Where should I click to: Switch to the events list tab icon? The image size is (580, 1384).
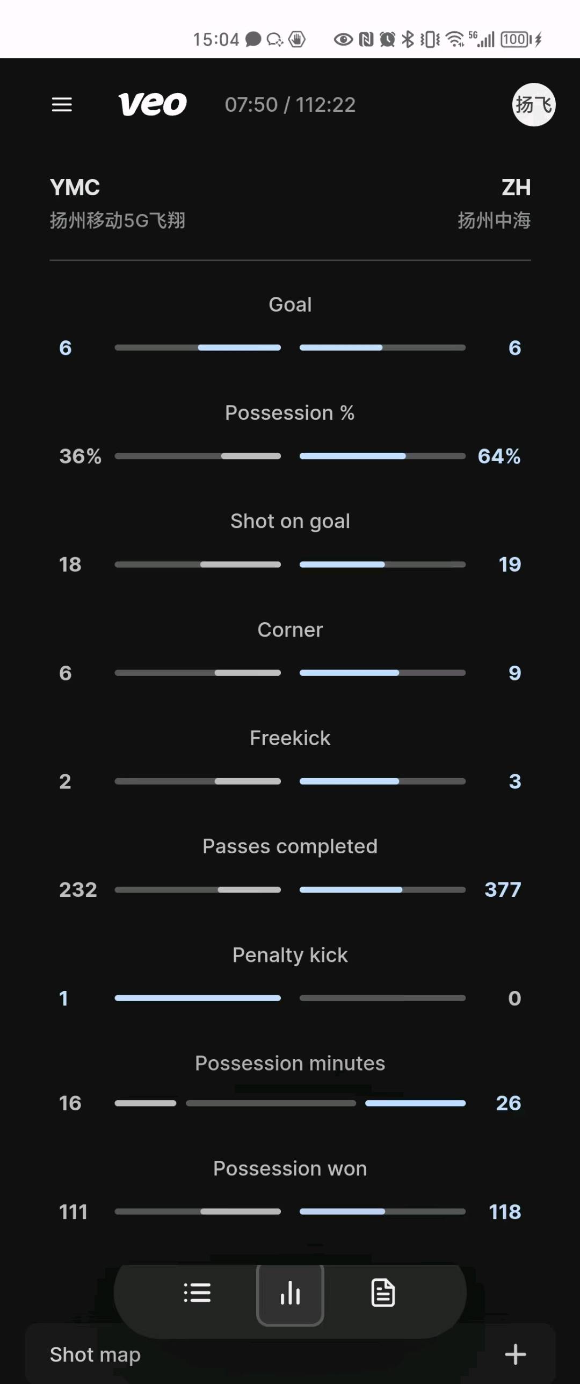[x=197, y=1293]
